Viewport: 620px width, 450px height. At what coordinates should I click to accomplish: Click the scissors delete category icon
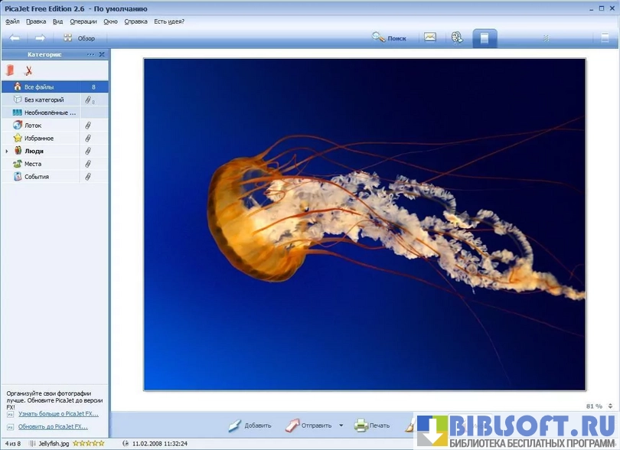click(28, 70)
